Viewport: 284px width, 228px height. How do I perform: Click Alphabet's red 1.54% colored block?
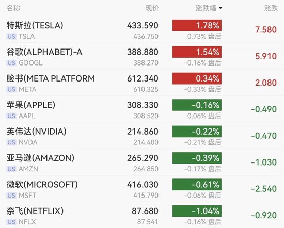pos(197,52)
